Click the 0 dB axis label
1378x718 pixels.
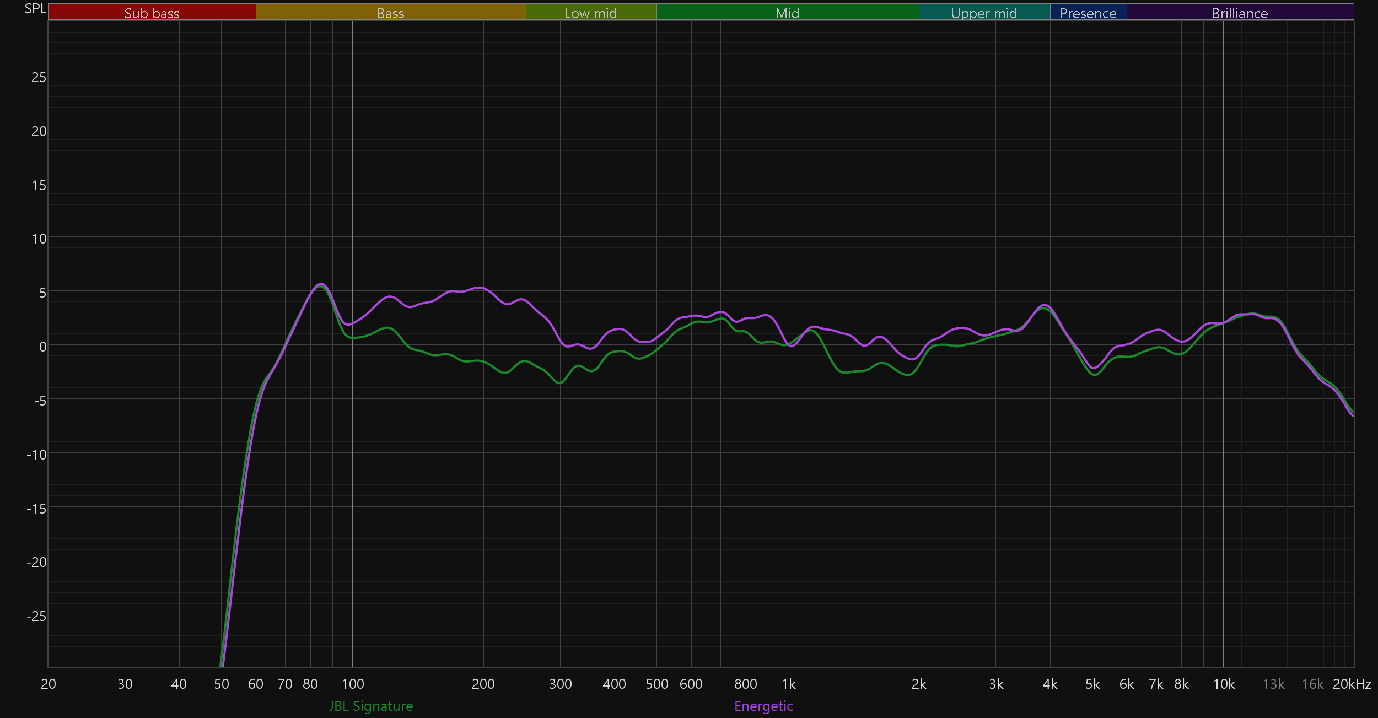[x=42, y=347]
